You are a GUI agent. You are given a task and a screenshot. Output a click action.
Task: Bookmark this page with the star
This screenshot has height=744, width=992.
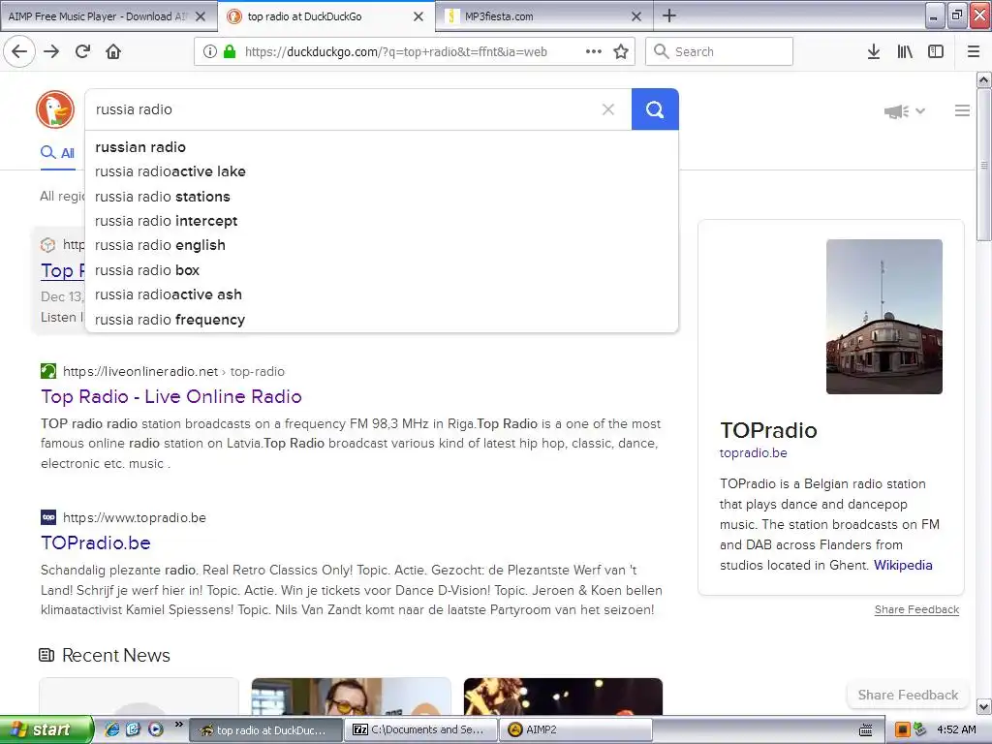click(x=621, y=52)
